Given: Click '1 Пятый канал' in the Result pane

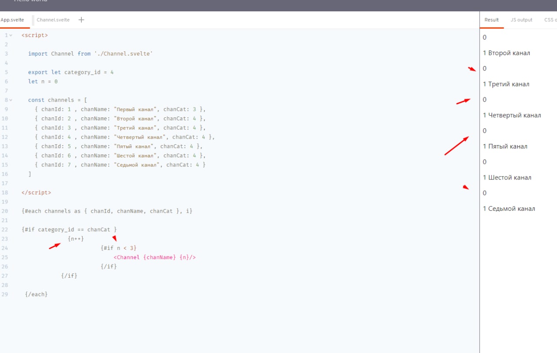Looking at the screenshot, I should point(505,146).
